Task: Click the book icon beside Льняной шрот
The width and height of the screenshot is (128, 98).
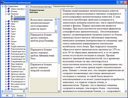Action: coord(9,59)
